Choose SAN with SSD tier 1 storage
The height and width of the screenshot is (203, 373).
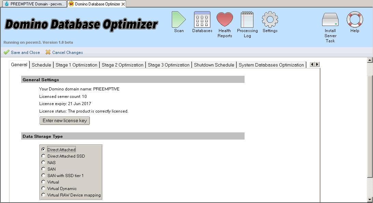(43, 175)
